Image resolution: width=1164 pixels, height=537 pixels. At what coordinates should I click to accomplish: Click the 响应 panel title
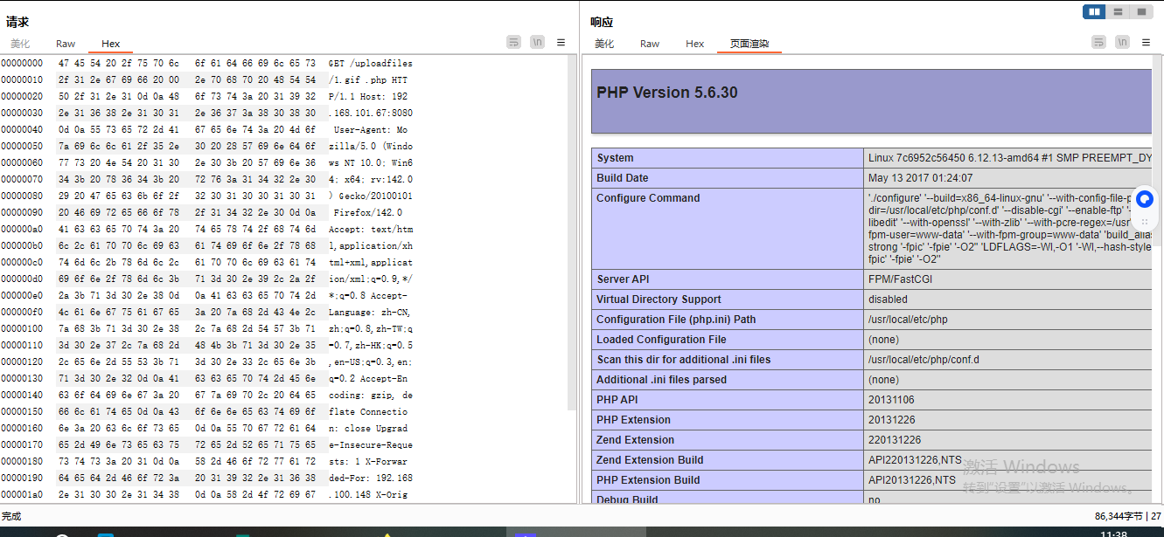(602, 22)
